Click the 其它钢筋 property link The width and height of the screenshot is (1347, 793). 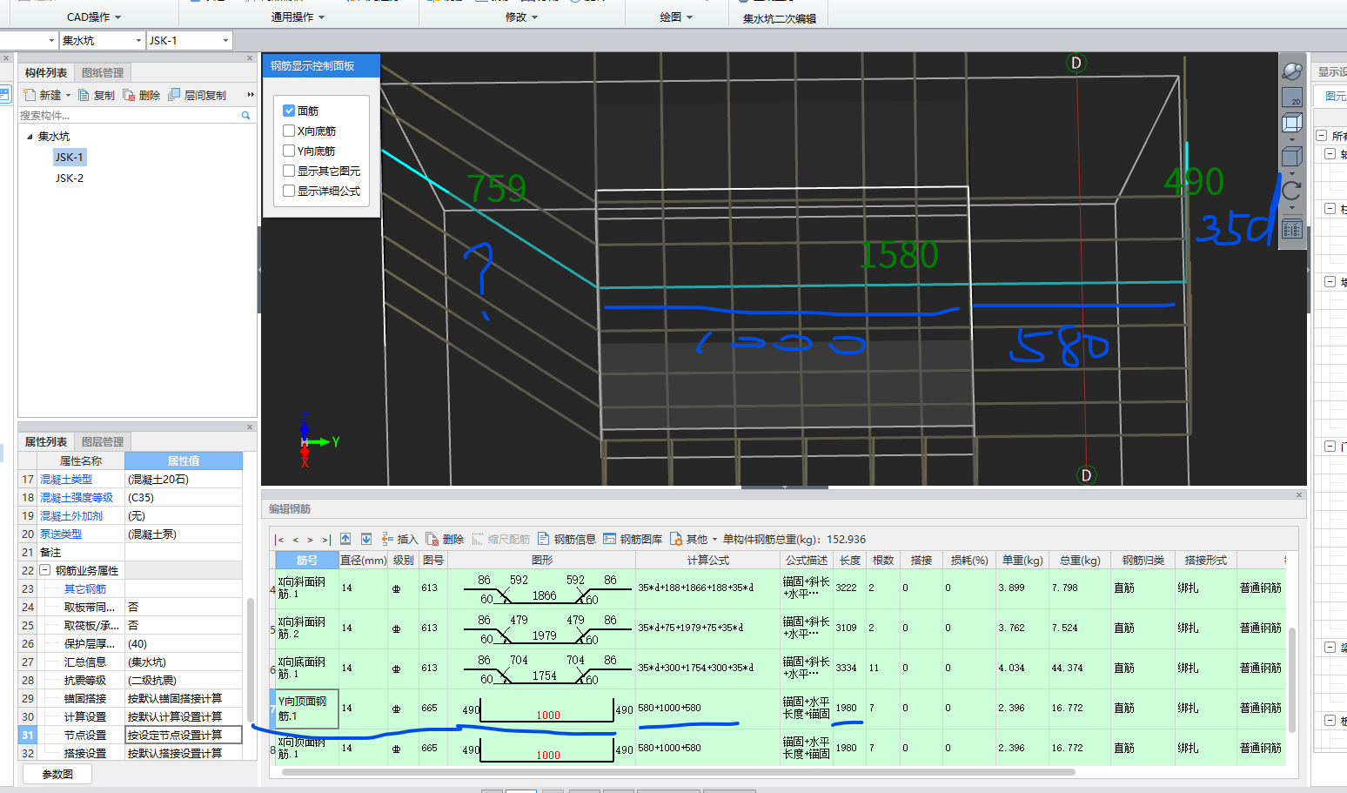(85, 588)
